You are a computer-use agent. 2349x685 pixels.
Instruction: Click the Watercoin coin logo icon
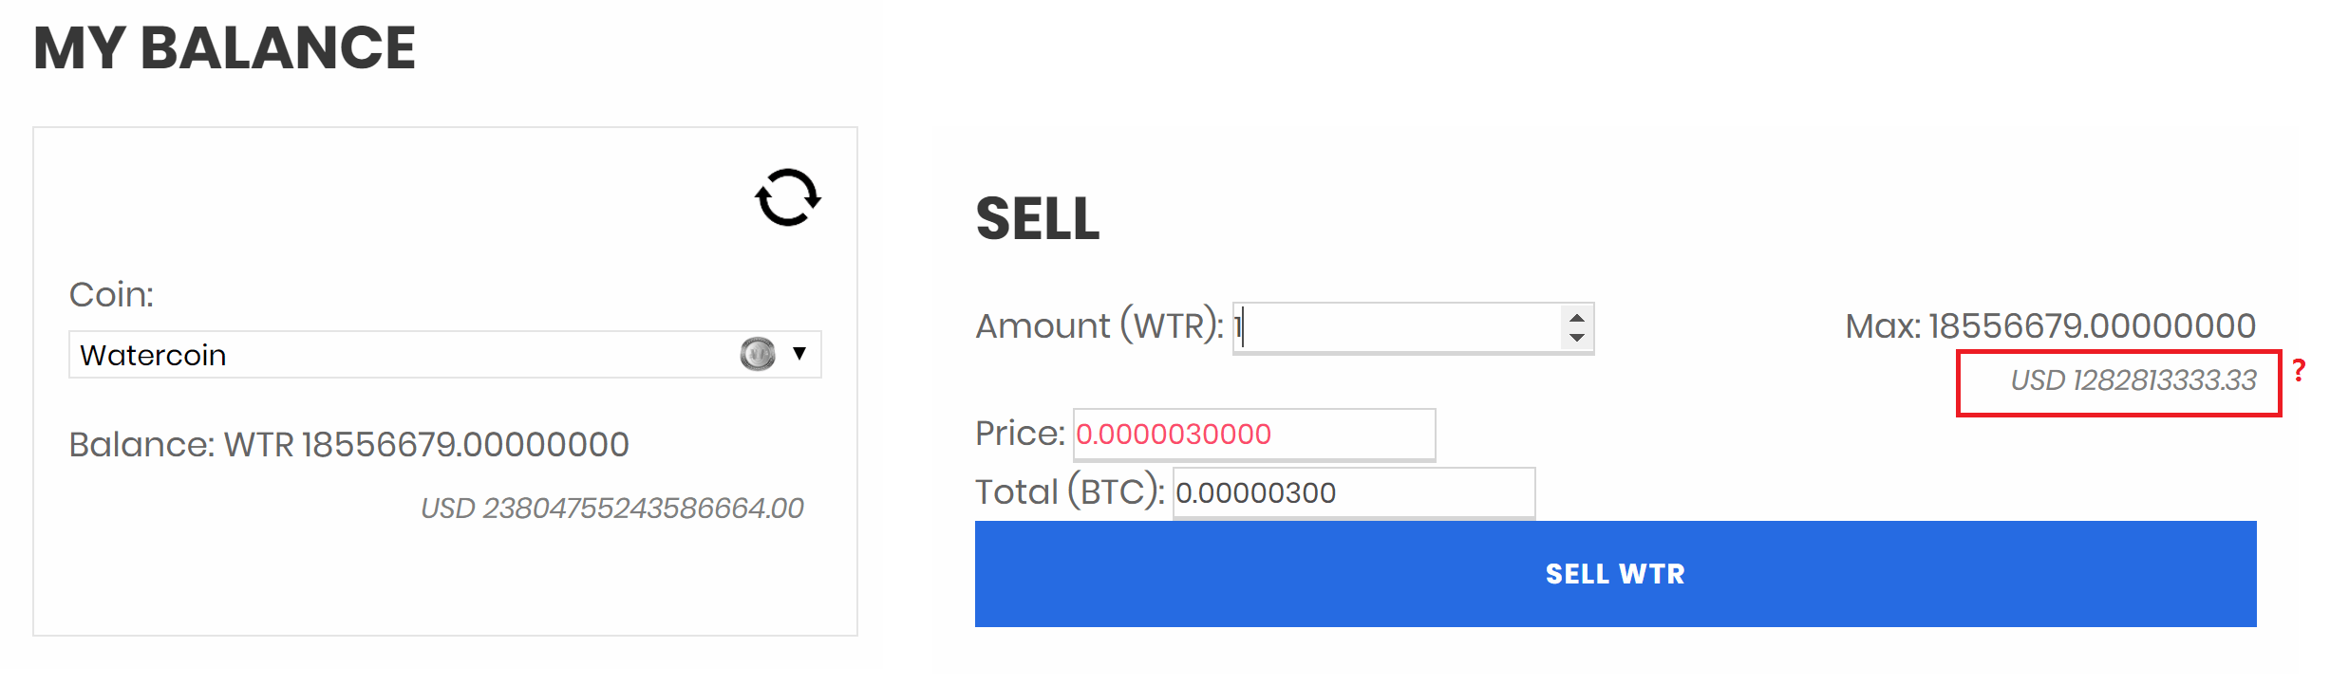pyautogui.click(x=758, y=354)
